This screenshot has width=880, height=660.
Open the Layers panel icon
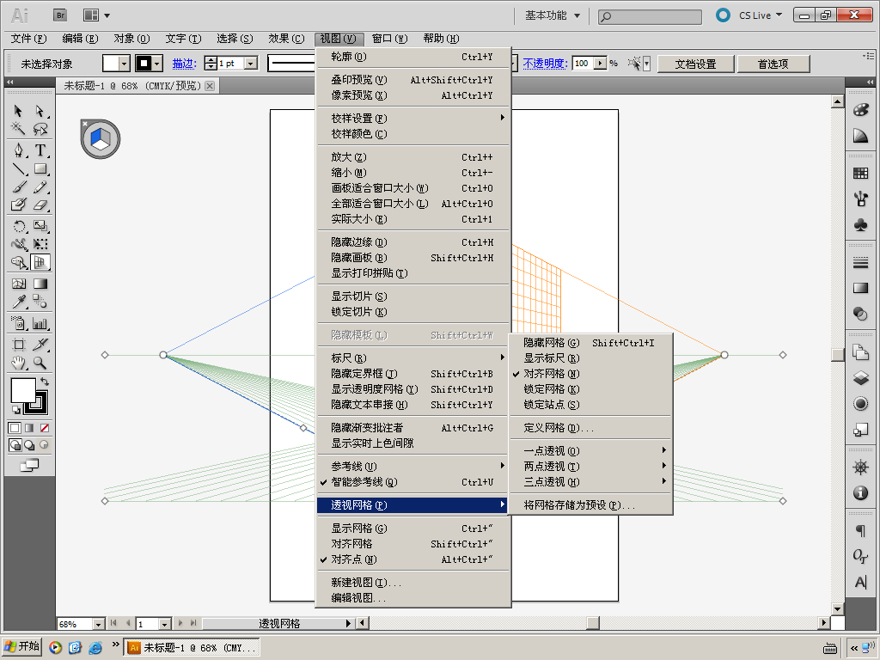tap(860, 377)
